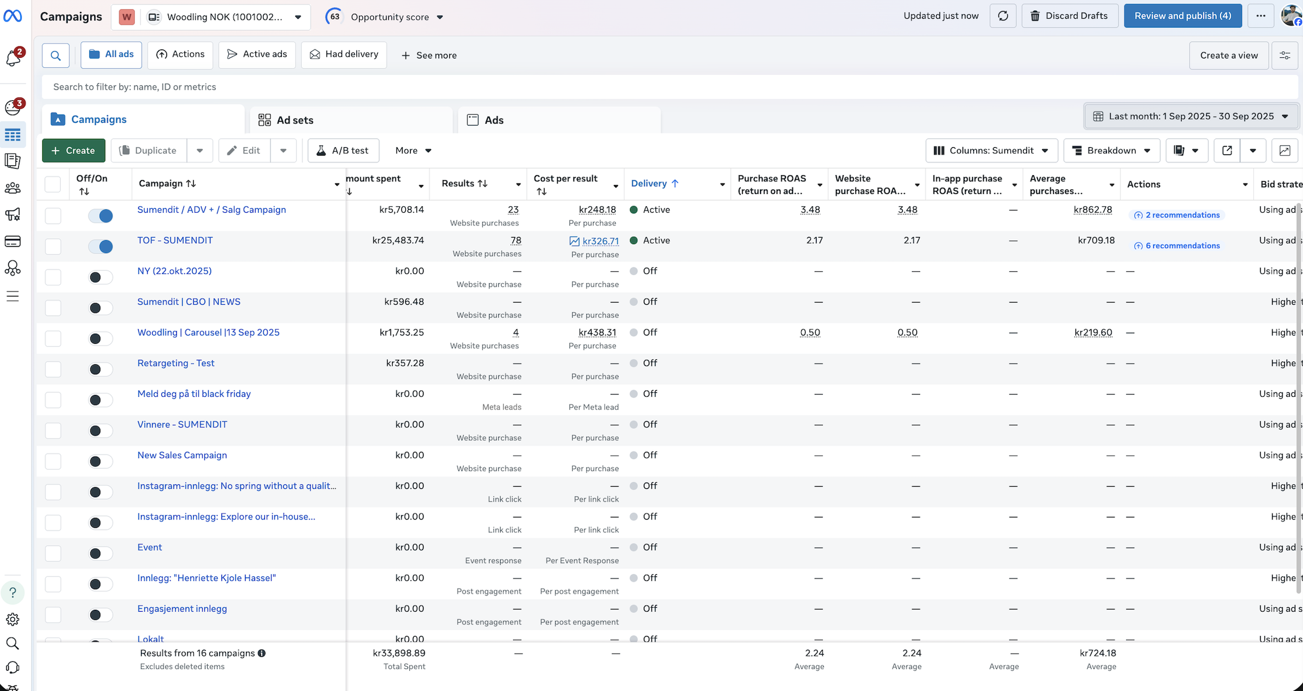The image size is (1303, 691).
Task: Open Ads Reporting from the sidebar
Action: (13, 160)
